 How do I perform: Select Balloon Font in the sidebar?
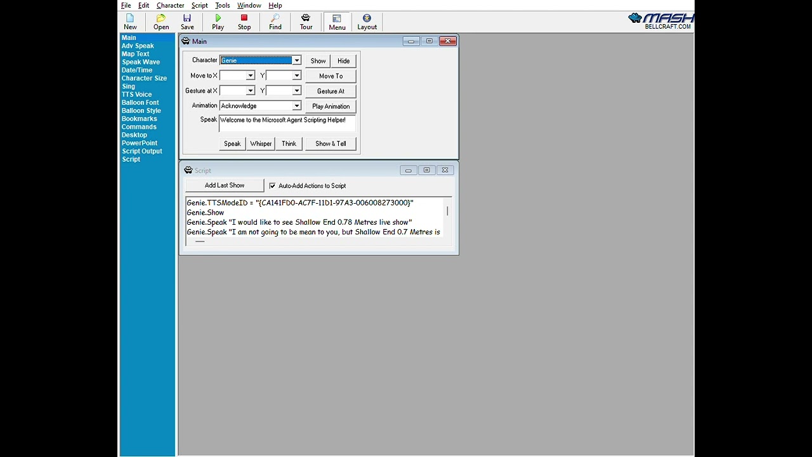(140, 103)
